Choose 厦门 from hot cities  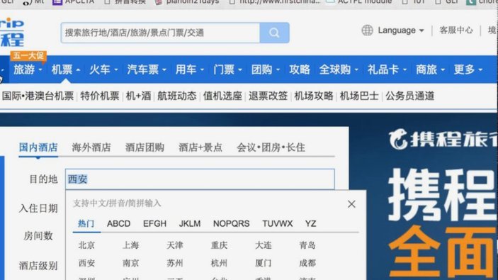click(x=263, y=263)
